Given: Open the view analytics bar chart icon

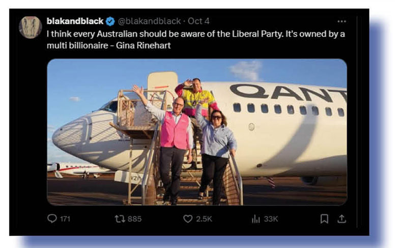Looking at the screenshot, I should pos(255,219).
